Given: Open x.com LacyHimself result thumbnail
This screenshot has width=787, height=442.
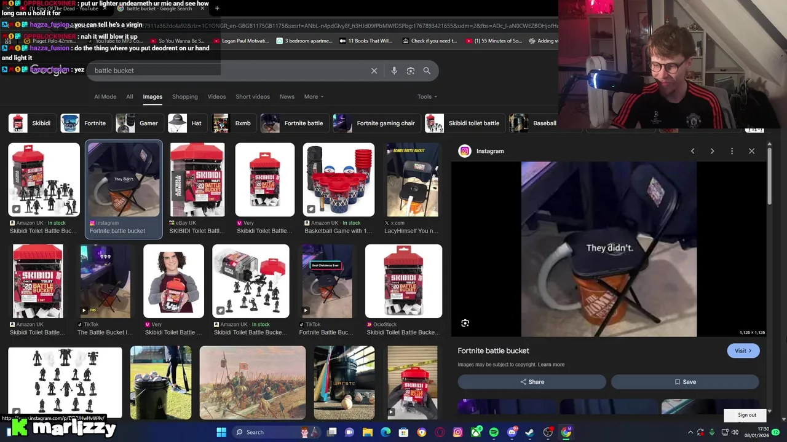Looking at the screenshot, I should coord(413,180).
